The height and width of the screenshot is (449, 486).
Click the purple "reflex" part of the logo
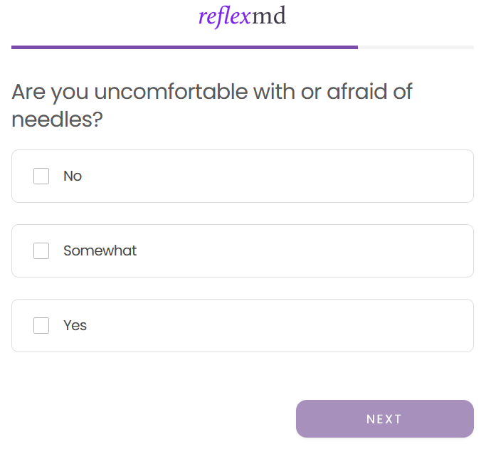[x=224, y=16]
